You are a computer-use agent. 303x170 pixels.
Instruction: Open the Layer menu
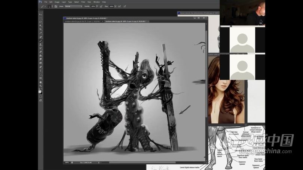tap(64, 2)
